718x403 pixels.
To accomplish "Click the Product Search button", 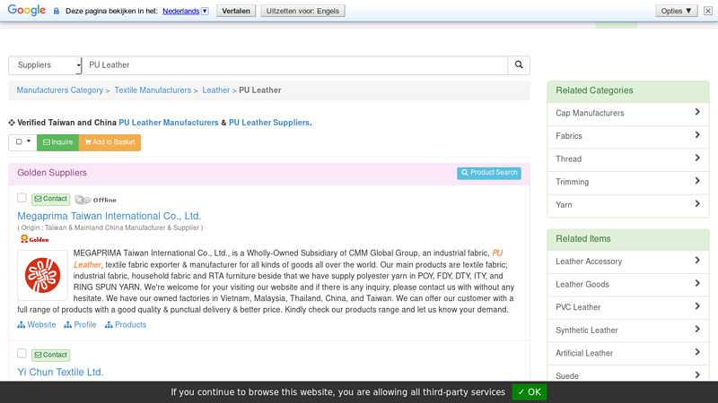I will coord(488,173).
